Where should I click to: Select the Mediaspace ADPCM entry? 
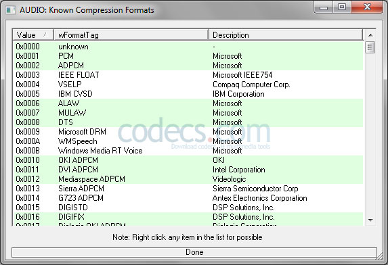pos(91,179)
